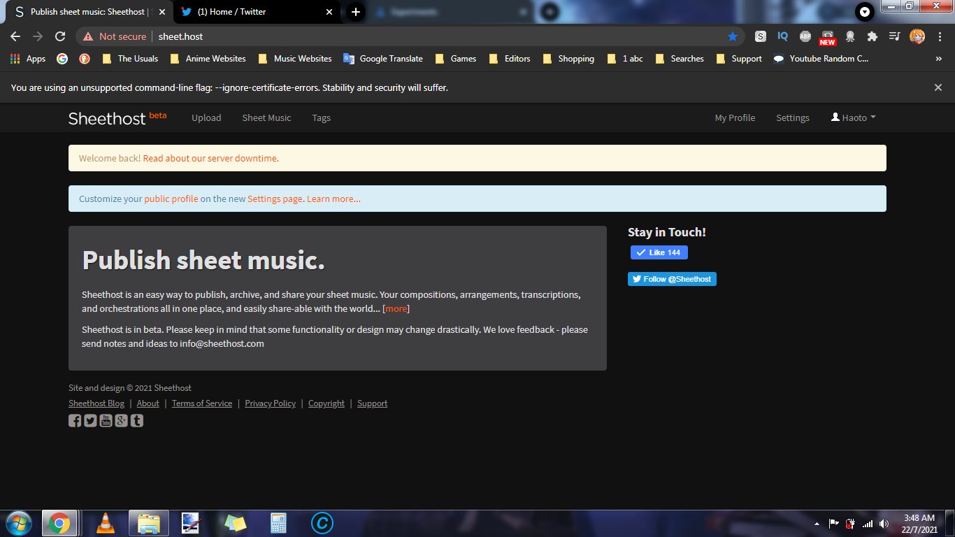
Task: Dismiss the unsupported command-line flag warning
Action: 938,87
